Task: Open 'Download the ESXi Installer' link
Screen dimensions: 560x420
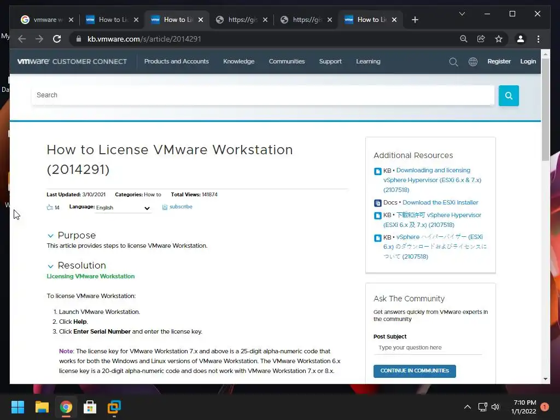Action: coord(440,202)
